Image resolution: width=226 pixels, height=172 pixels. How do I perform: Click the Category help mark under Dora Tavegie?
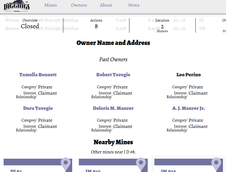pos(37,119)
